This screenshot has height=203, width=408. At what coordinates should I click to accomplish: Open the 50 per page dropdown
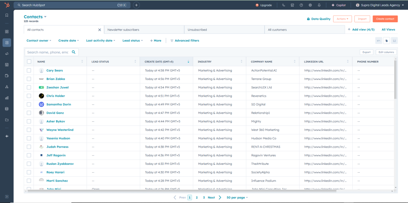click(237, 197)
